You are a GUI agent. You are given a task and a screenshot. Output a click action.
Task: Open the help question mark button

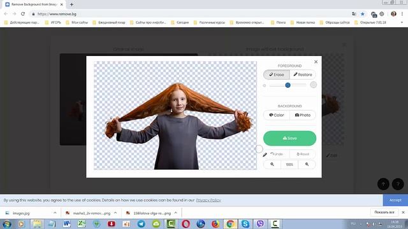pos(398,184)
